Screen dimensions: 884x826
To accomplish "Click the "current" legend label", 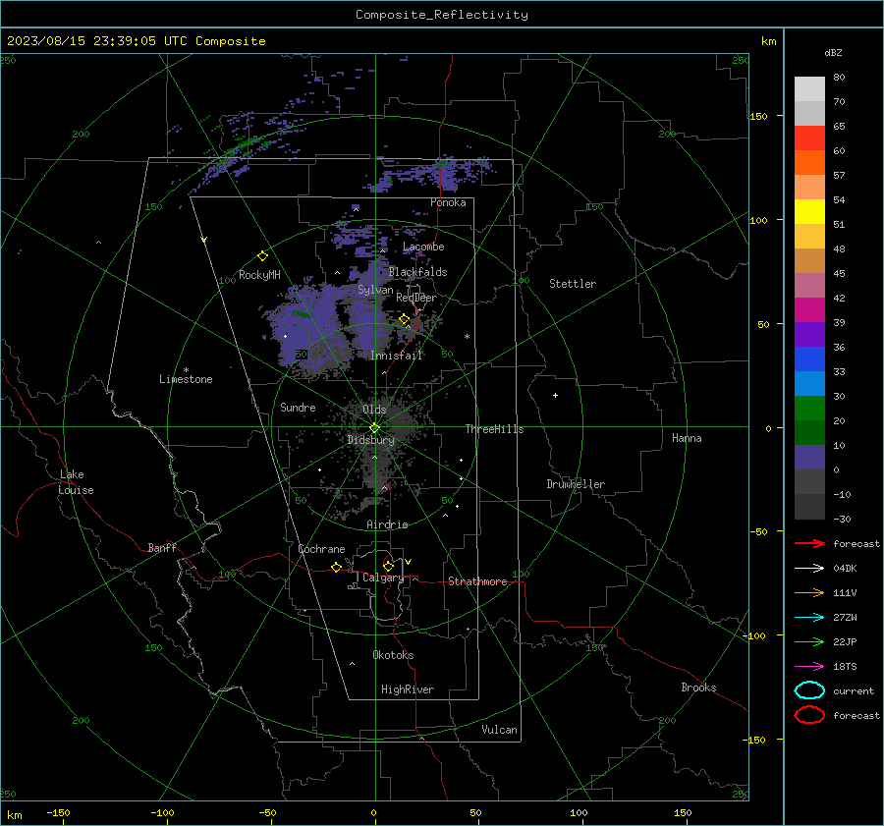I will tap(854, 690).
